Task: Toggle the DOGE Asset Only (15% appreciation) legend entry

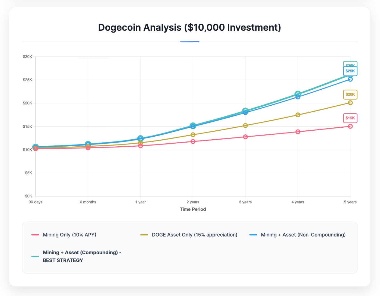Action: click(x=189, y=235)
